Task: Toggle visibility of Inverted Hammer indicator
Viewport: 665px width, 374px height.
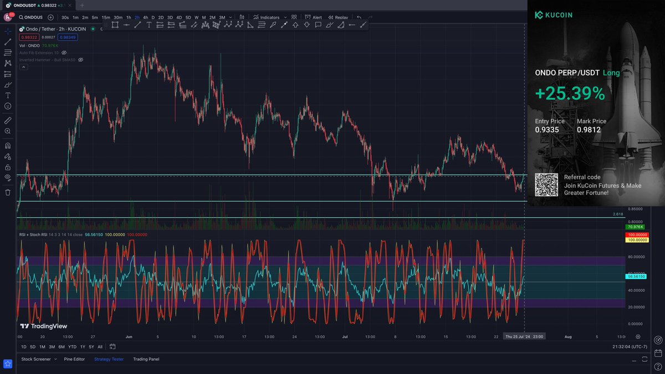Action: pos(81,59)
